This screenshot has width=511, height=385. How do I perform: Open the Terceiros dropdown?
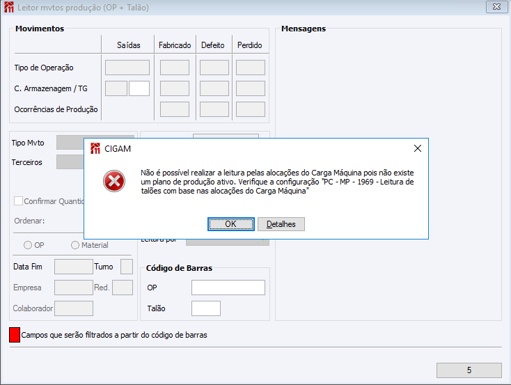70,162
